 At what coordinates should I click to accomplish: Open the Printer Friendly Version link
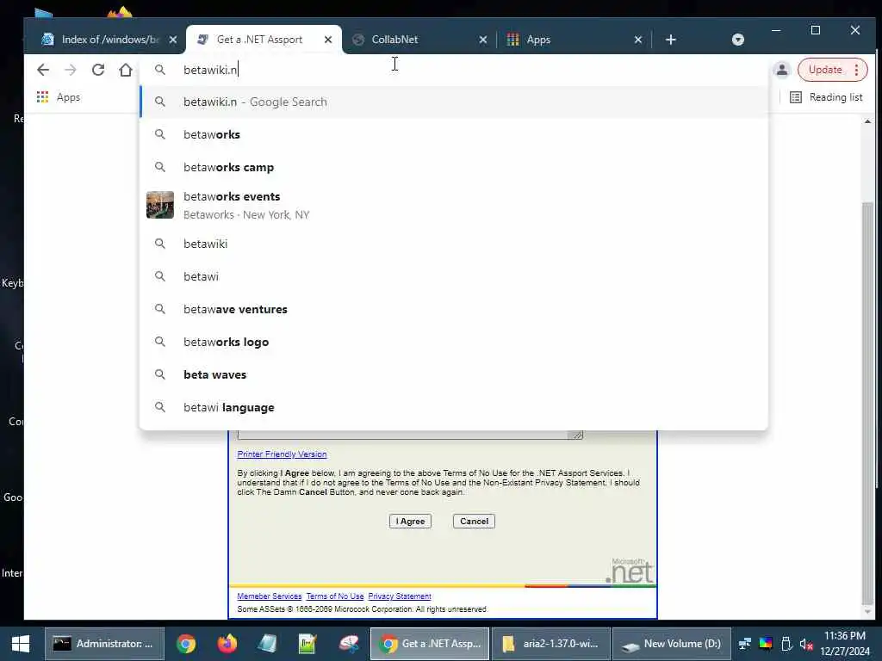point(282,454)
